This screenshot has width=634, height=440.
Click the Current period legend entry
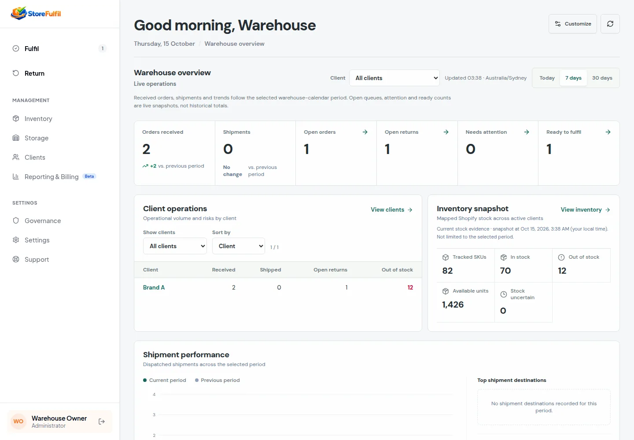165,380
